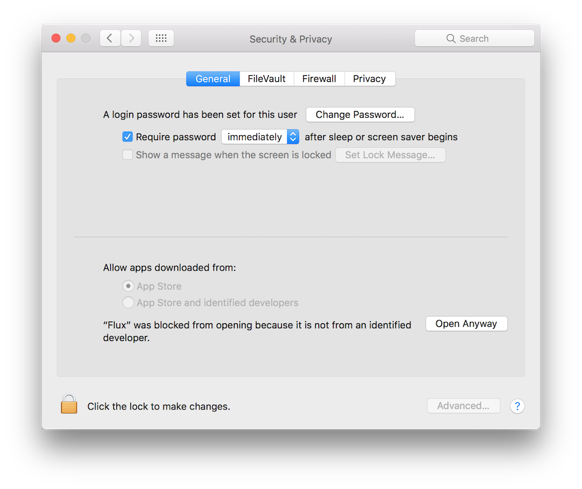Image resolution: width=582 pixels, height=489 pixels.
Task: Toggle Show a message when locked checkbox
Action: coord(127,155)
